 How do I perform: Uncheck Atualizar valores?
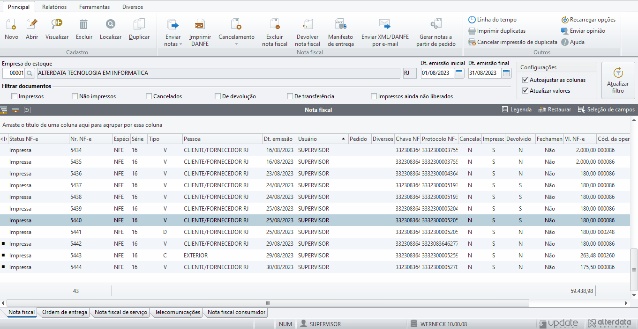click(x=525, y=91)
